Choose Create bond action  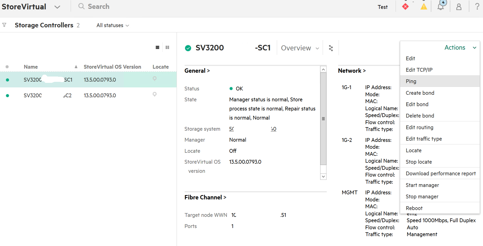(440, 93)
